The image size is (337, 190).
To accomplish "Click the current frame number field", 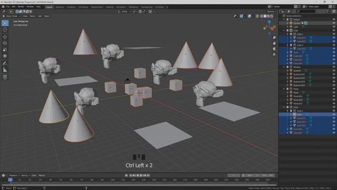I will point(234,175).
